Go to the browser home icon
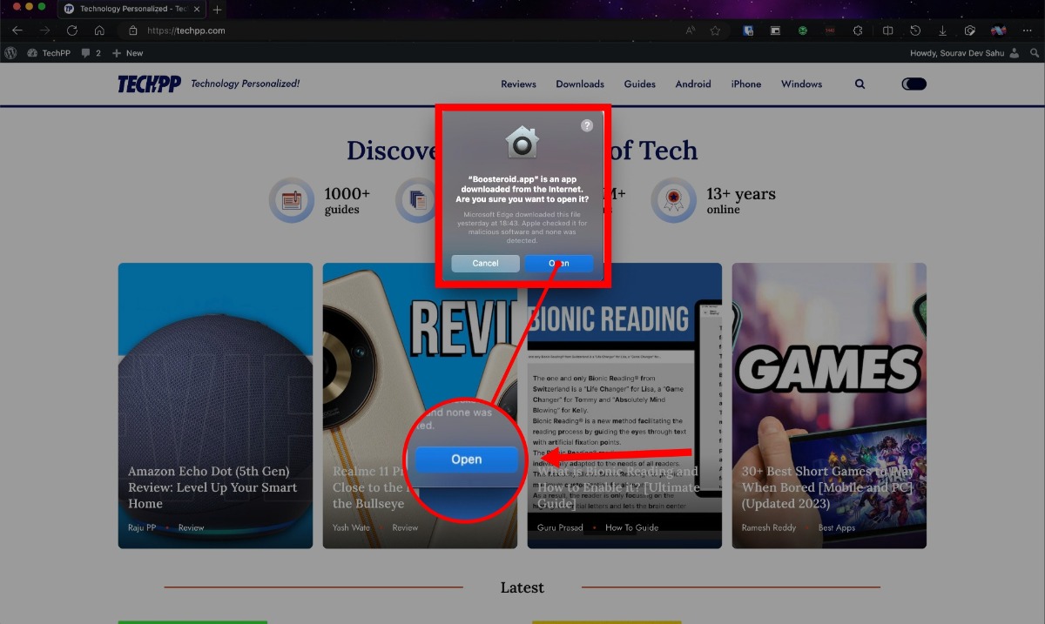This screenshot has width=1045, height=624. tap(100, 30)
